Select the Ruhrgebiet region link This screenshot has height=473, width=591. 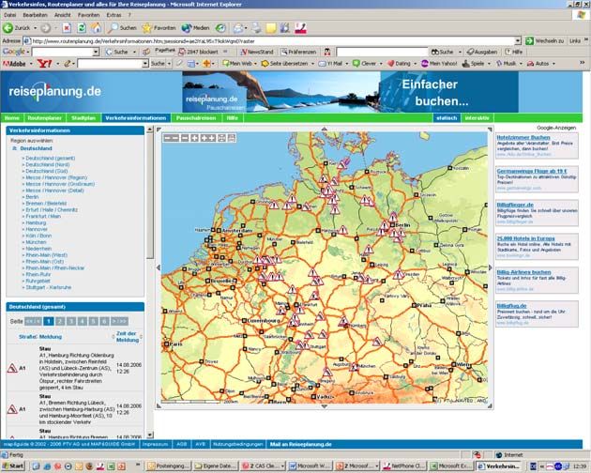38,281
